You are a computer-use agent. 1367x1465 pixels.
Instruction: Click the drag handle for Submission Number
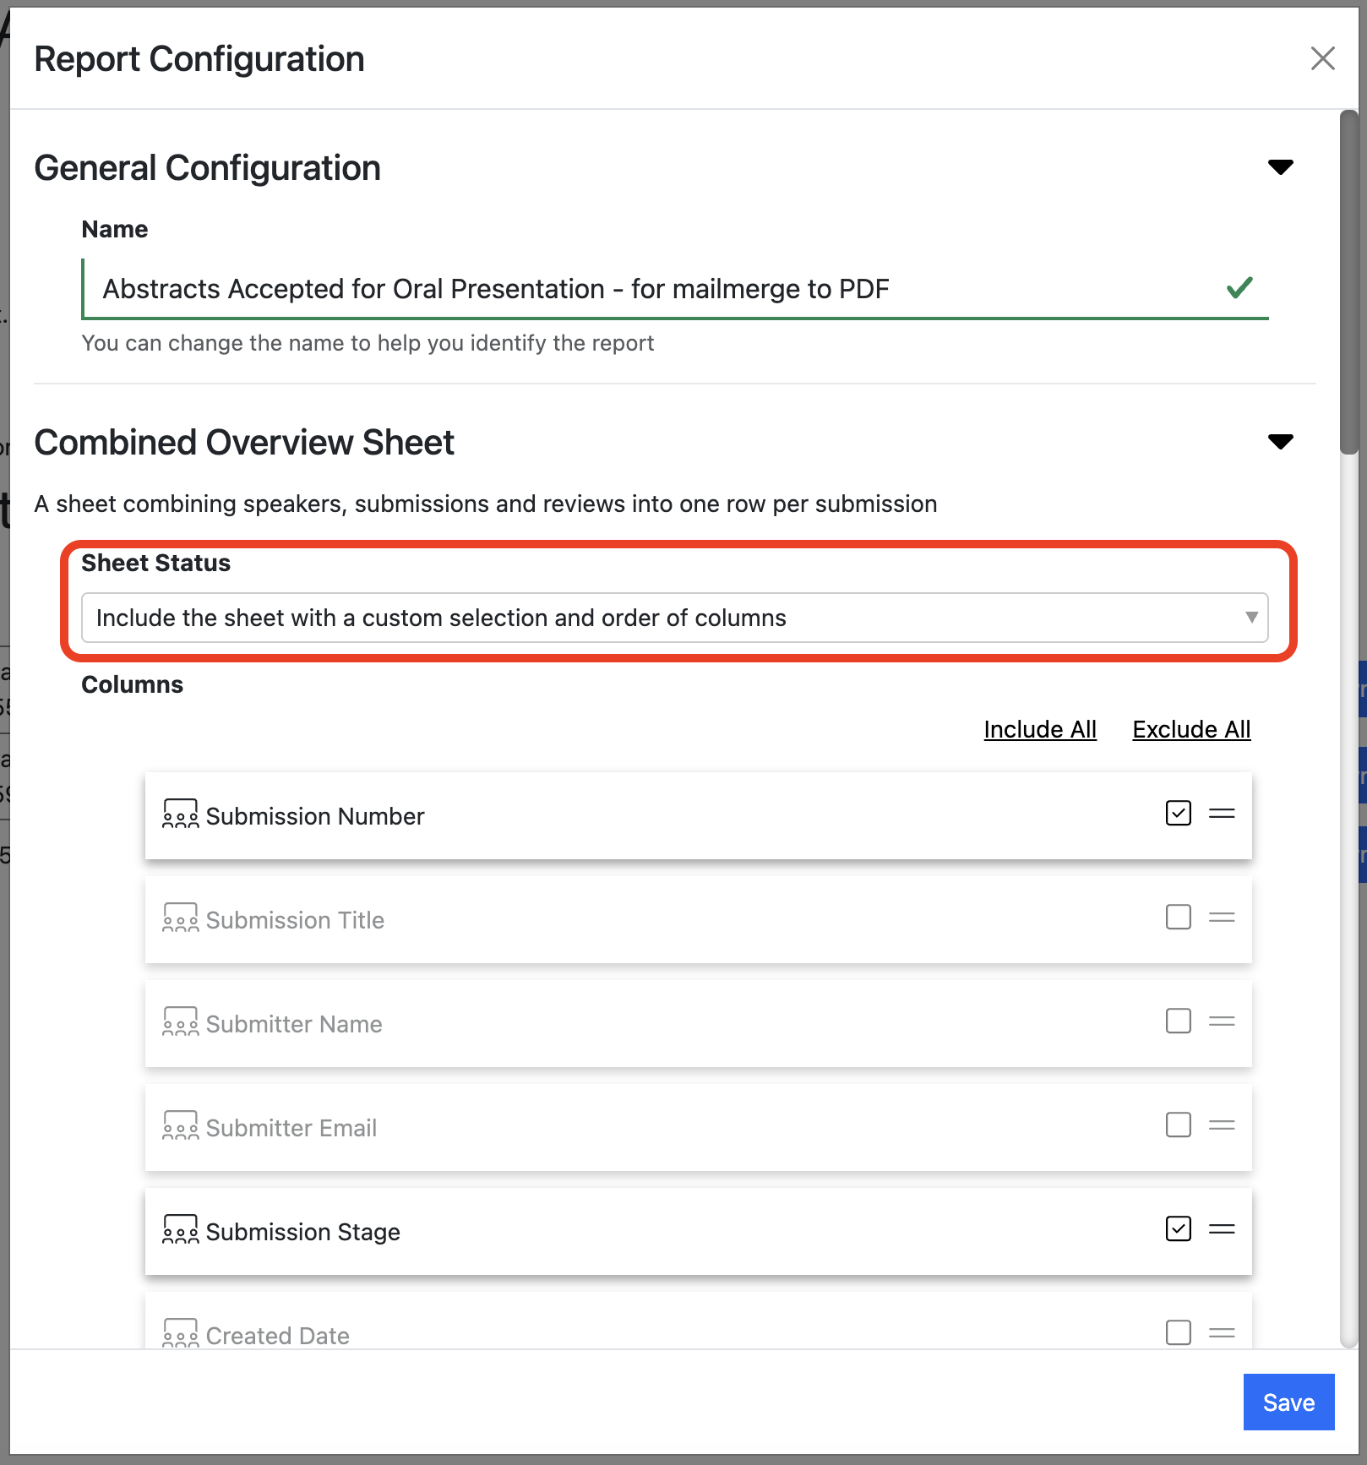[1221, 814]
